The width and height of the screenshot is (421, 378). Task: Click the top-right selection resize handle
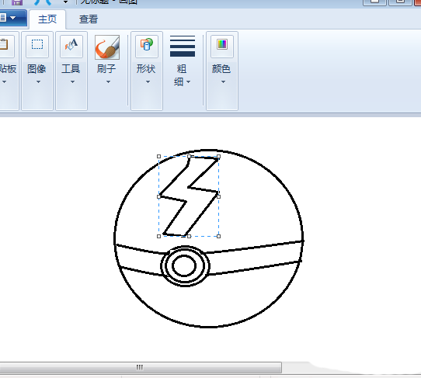click(x=218, y=157)
